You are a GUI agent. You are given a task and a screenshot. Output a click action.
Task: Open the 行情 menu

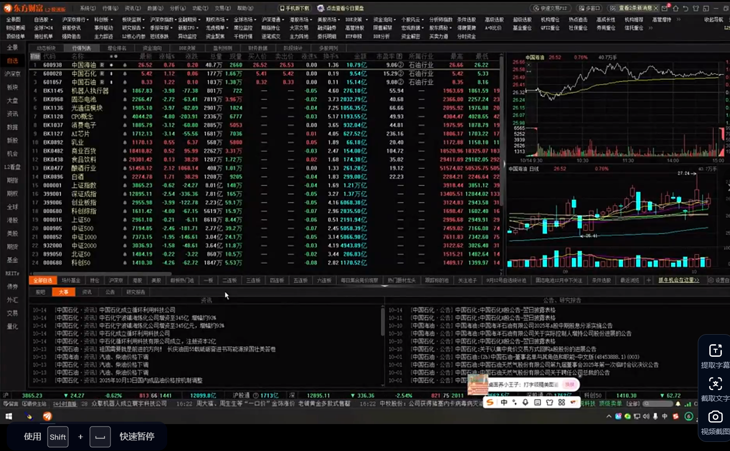click(110, 8)
